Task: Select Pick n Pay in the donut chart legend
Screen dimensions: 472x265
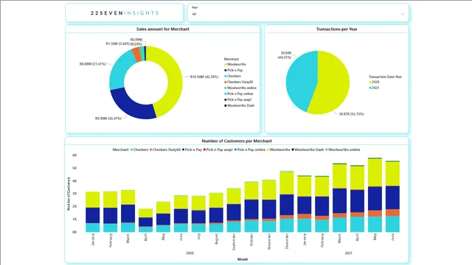Action: click(x=233, y=70)
